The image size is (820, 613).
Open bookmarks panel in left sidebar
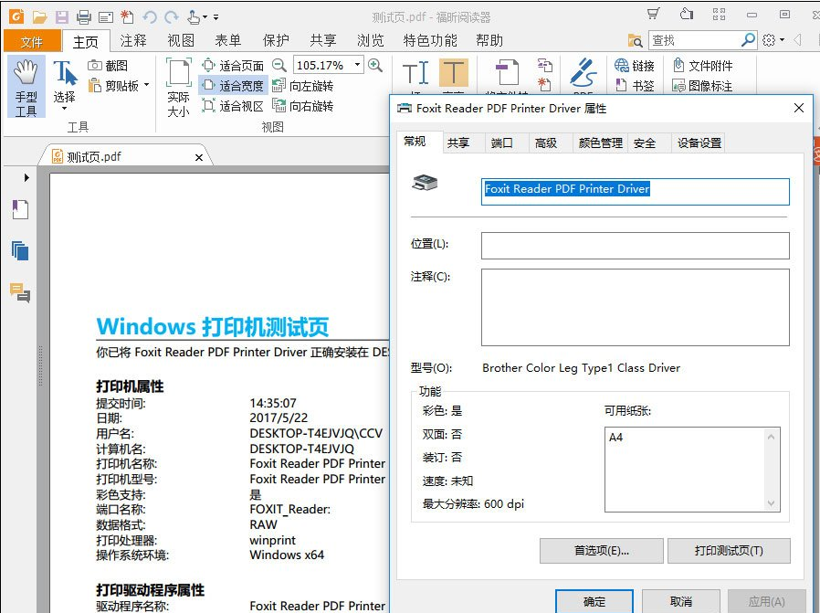click(20, 209)
